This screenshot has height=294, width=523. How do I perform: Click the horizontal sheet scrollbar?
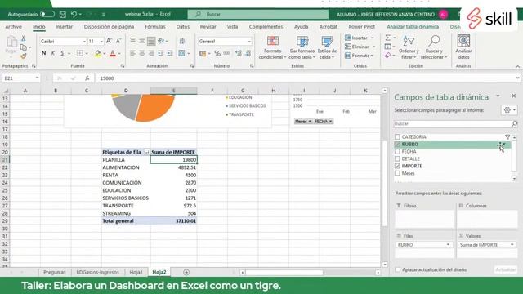click(284, 273)
